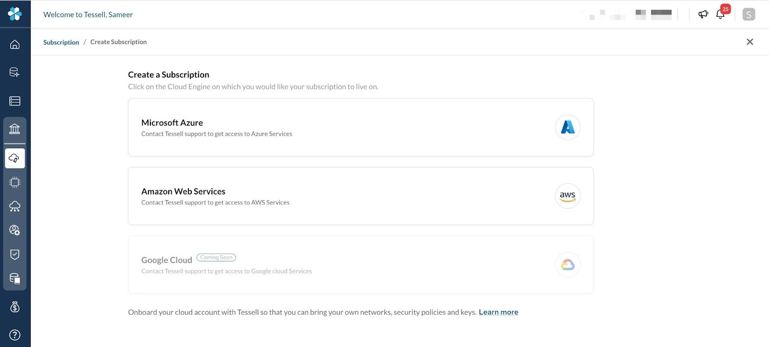Click the chip compute sidebar icon

[15, 182]
